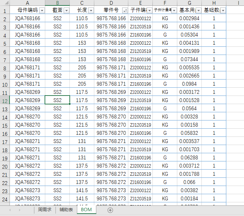The height and width of the screenshot is (216, 244).
Task: Select column H header
Action: pos(214,3)
